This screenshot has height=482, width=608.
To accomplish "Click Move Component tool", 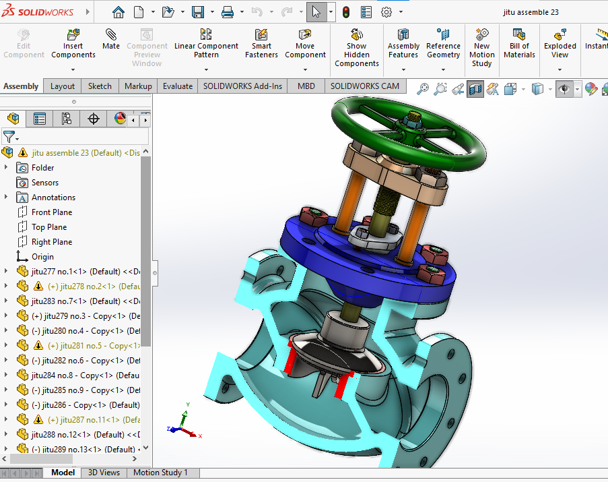I will coord(305,43).
